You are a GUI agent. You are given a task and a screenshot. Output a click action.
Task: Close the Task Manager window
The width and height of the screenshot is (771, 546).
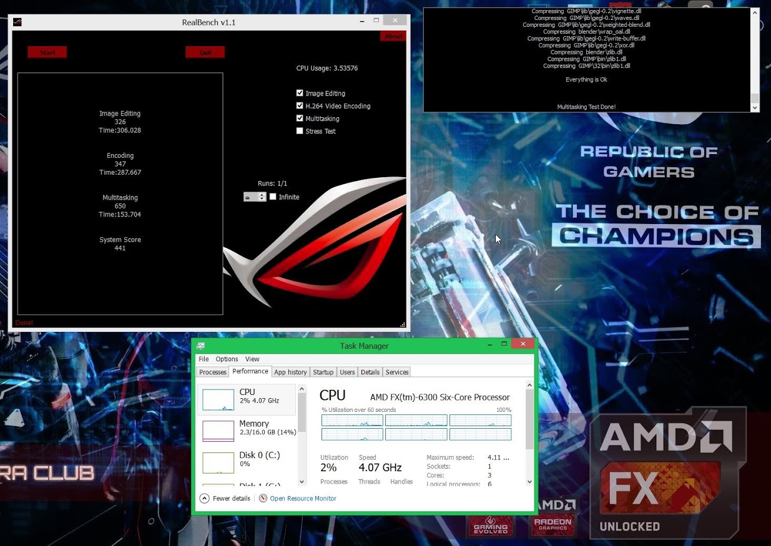pos(523,344)
